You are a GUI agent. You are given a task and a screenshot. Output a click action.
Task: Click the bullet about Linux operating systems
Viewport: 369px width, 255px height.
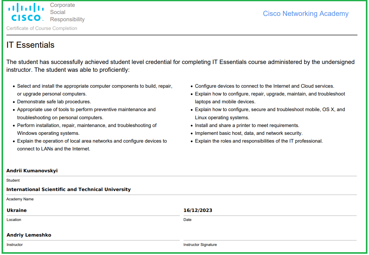click(270, 114)
